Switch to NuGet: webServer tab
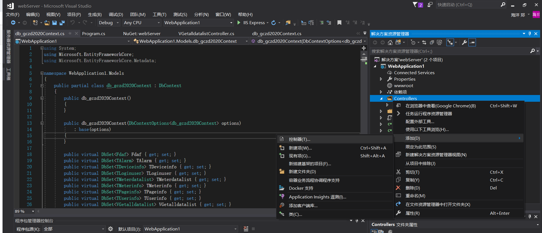 point(142,33)
